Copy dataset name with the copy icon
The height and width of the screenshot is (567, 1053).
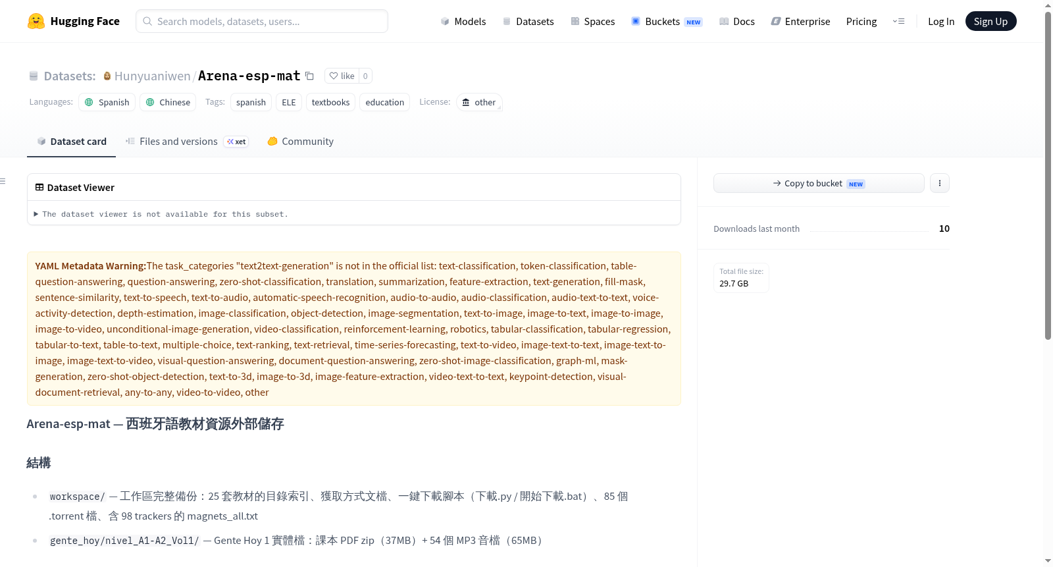click(x=309, y=76)
